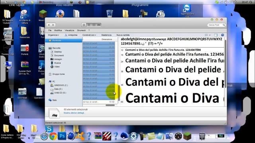Screen dimensions: 255x143
Task: Click the Anteprima button
Action: click(71, 35)
